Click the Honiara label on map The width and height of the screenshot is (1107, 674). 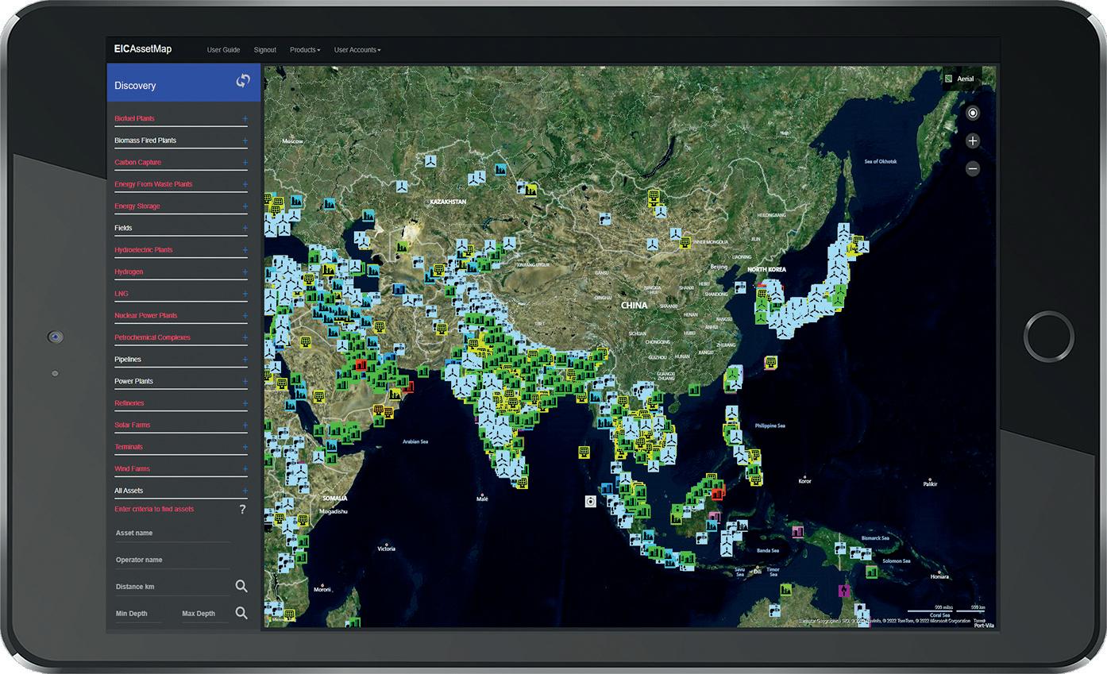click(939, 576)
